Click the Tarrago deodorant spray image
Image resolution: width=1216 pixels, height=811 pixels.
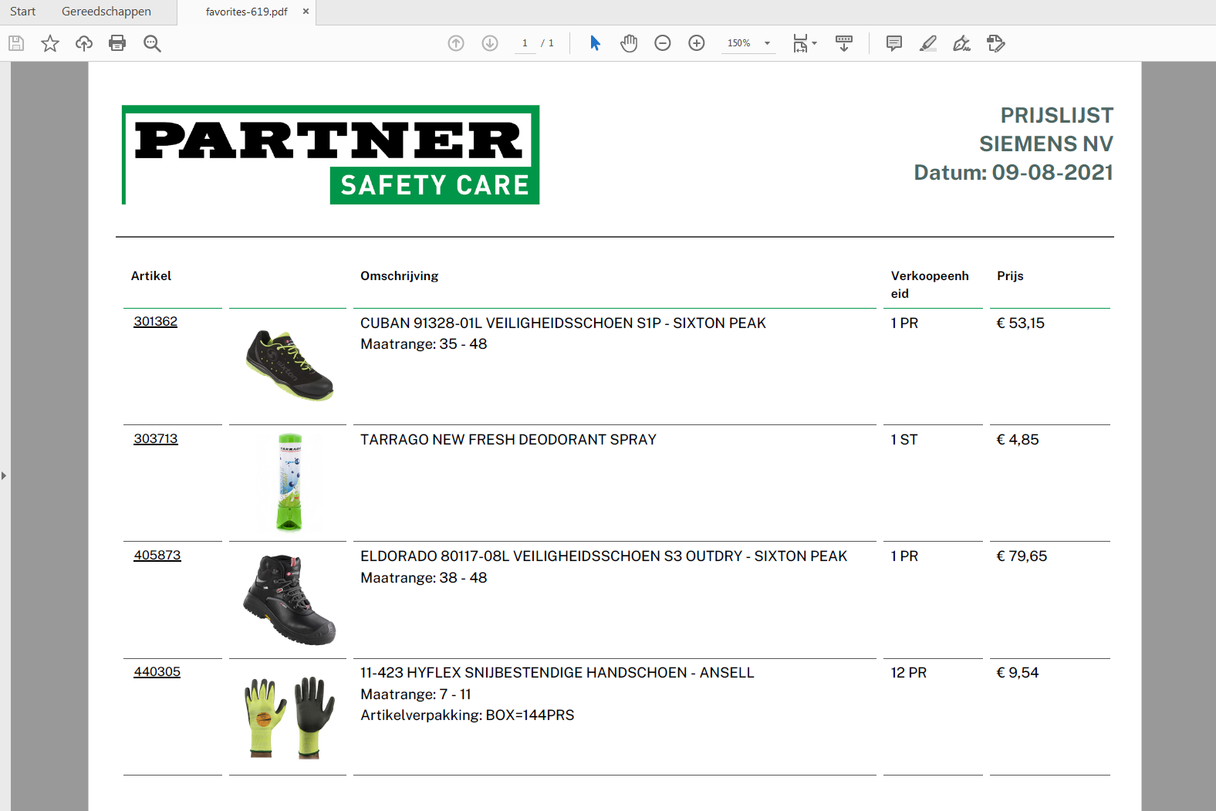click(x=290, y=482)
